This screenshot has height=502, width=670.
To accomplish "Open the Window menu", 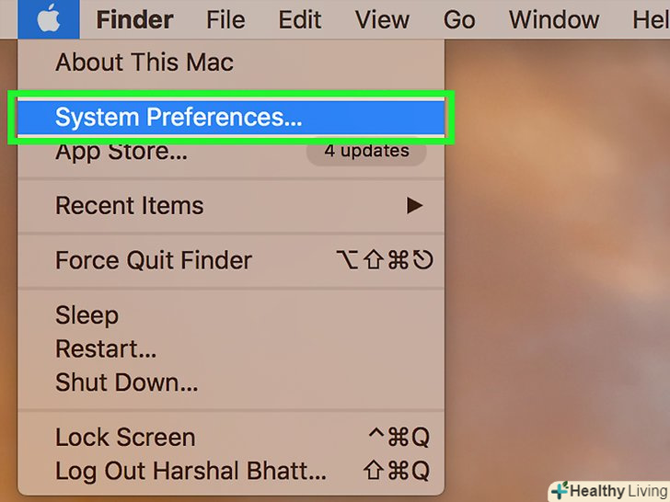I will tap(554, 19).
